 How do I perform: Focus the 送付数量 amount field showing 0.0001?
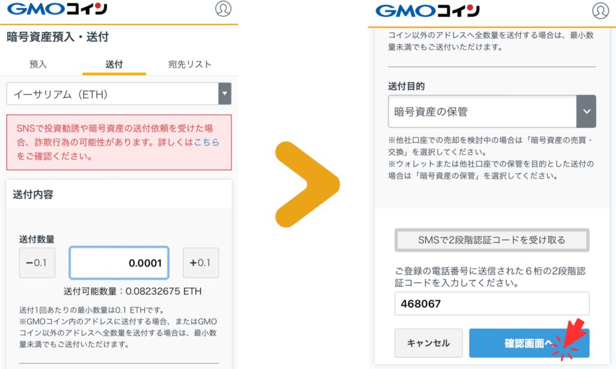tap(119, 263)
